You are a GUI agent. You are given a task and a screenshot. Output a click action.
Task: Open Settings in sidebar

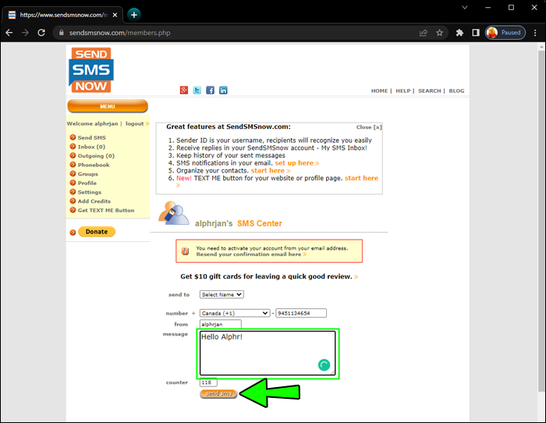[90, 192]
